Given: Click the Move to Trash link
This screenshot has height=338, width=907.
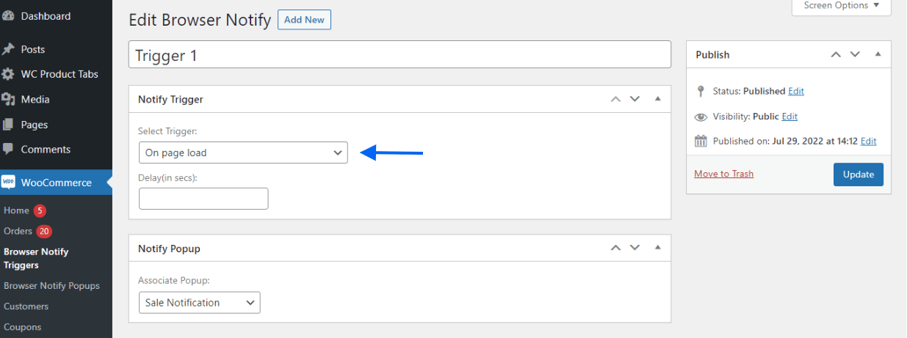Looking at the screenshot, I should [723, 174].
